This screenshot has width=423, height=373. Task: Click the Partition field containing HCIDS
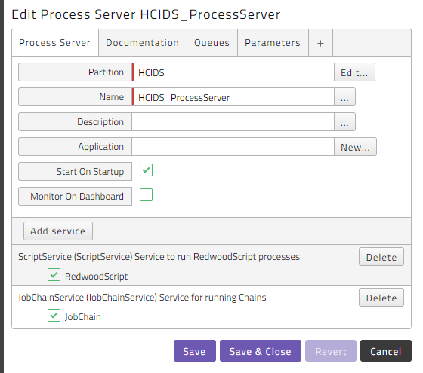click(233, 72)
